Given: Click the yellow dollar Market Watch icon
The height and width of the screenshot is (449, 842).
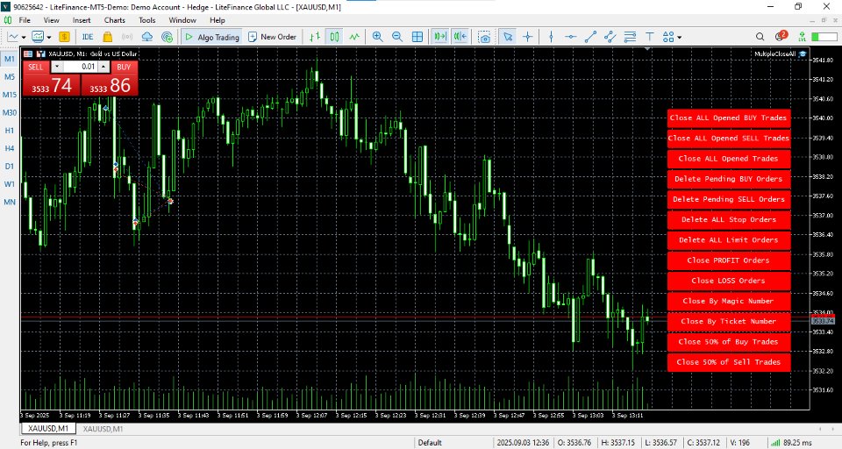Looking at the screenshot, I should (x=64, y=37).
